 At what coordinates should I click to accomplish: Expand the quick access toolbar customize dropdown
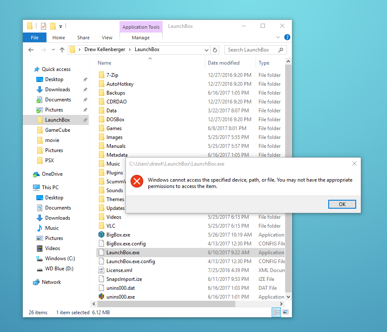[x=60, y=27]
